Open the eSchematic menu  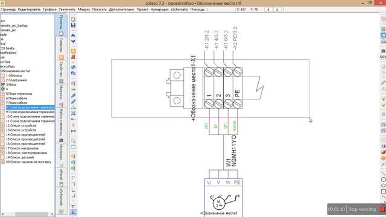pos(179,10)
